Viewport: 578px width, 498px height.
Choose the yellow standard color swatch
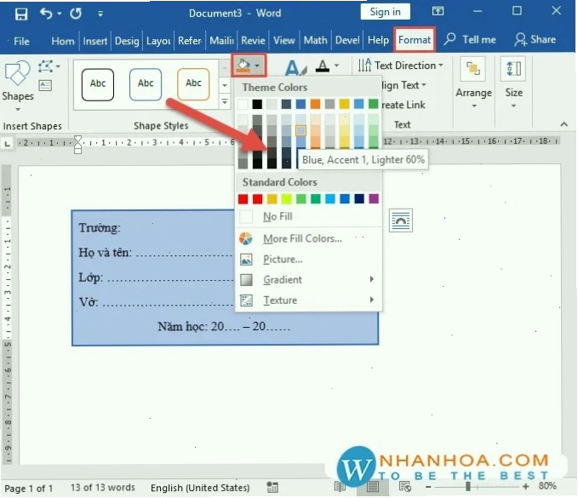point(286,199)
